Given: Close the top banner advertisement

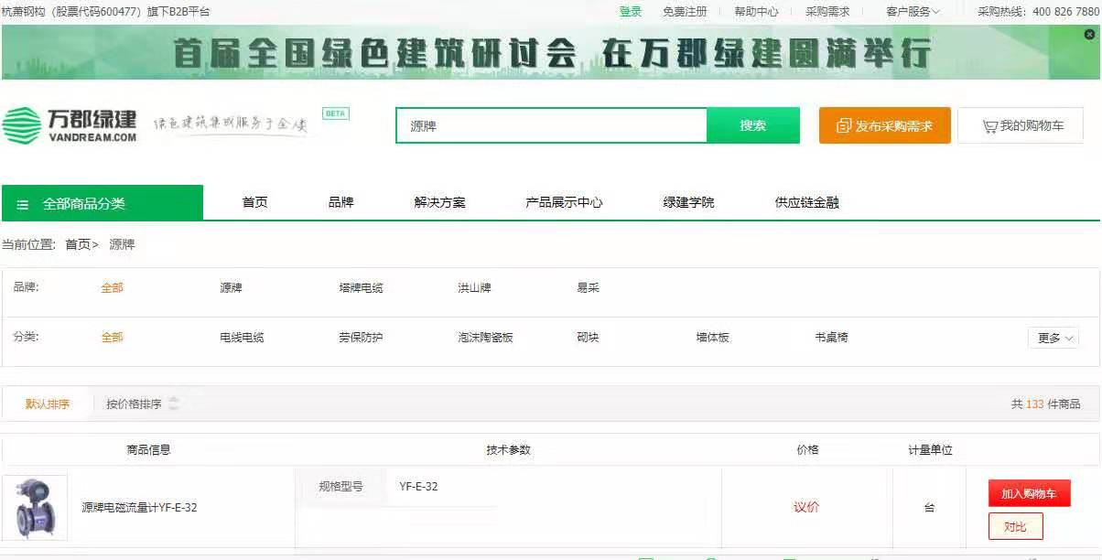Looking at the screenshot, I should (x=1089, y=35).
